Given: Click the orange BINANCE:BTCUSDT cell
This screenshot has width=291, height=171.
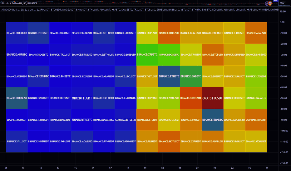Looking at the screenshot, I should 169,33.
